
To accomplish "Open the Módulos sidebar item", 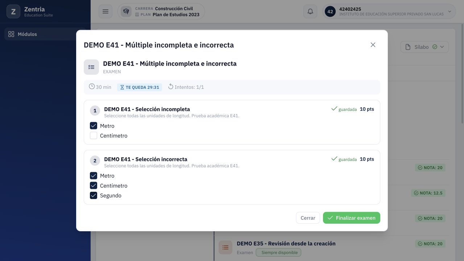I will click(x=45, y=34).
